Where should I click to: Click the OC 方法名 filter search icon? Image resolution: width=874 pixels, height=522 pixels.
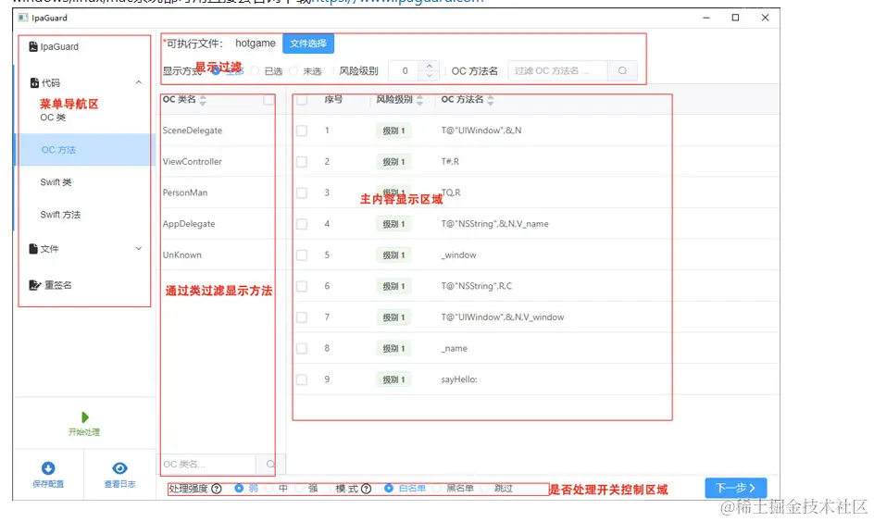coord(622,70)
